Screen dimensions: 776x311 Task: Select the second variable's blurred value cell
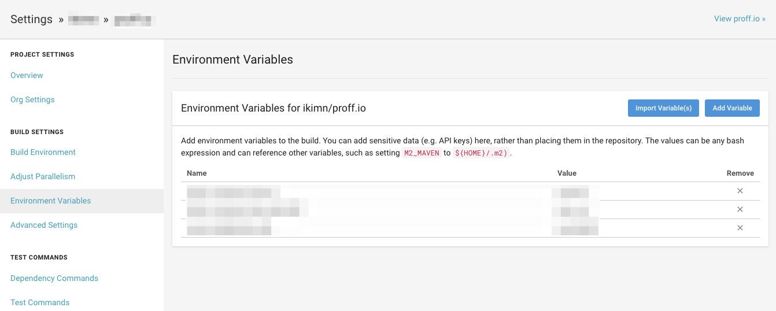coord(570,210)
